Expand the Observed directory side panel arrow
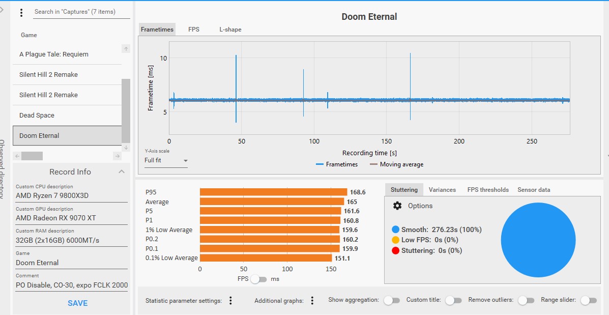The image size is (609, 315). [2, 10]
